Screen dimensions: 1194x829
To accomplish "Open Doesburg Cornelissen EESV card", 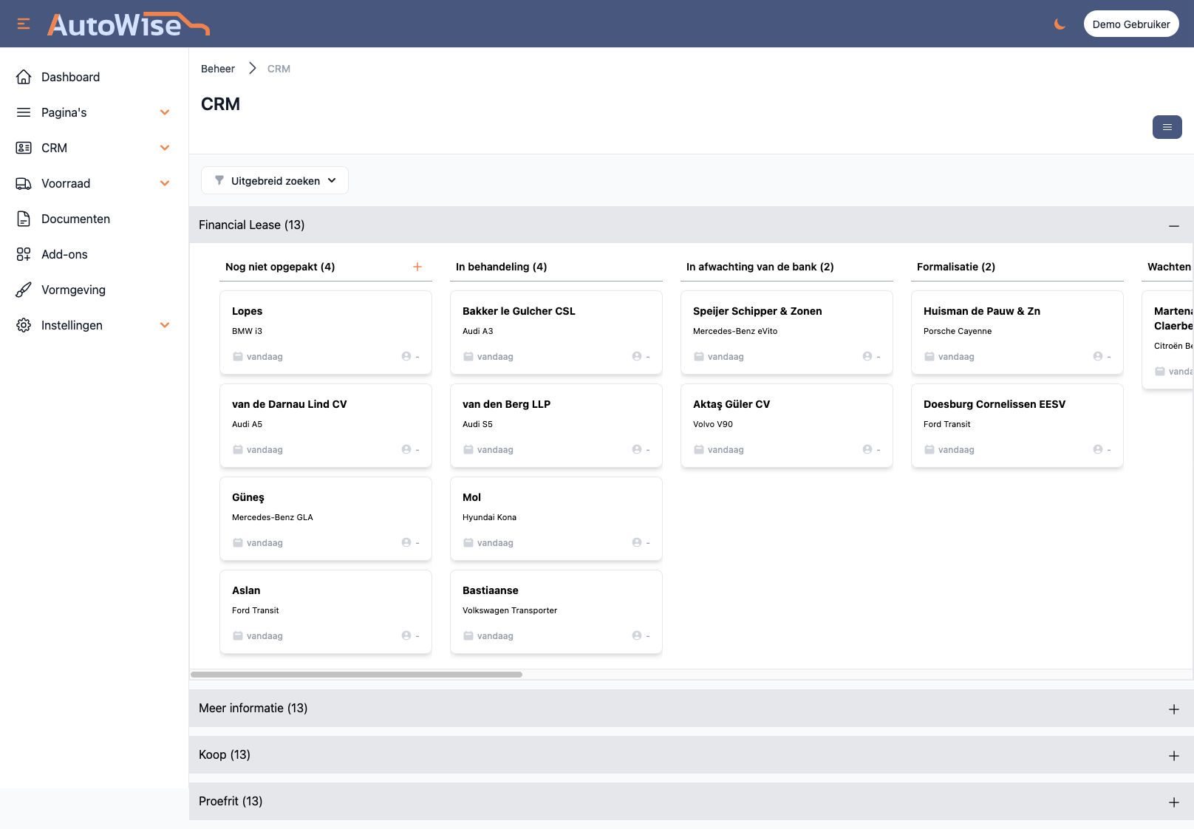I will point(1017,426).
